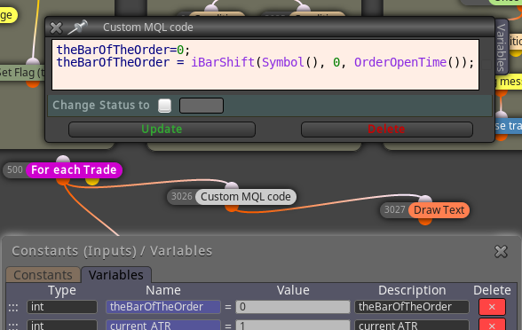This screenshot has height=330, width=522.
Task: Click the Value column header
Action: [293, 290]
